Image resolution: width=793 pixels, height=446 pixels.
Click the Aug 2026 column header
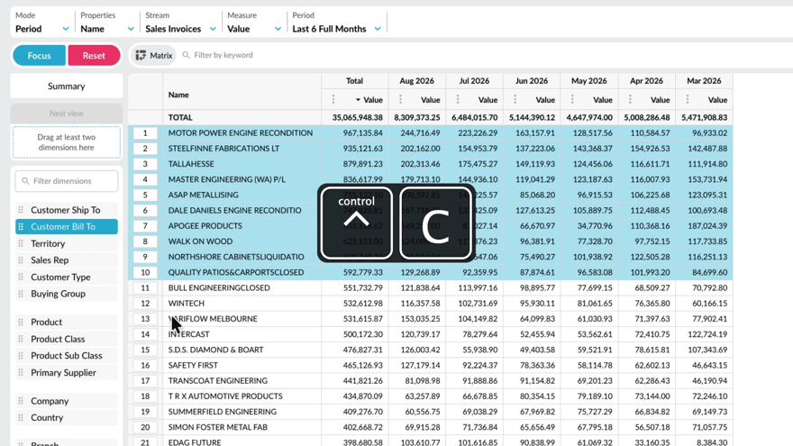pyautogui.click(x=416, y=81)
